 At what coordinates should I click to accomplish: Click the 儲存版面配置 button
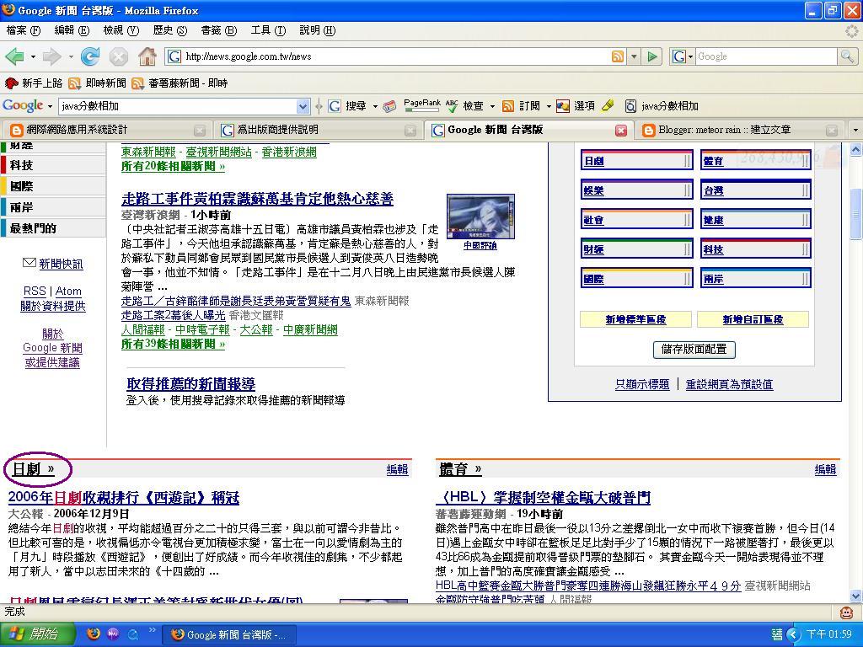click(694, 350)
